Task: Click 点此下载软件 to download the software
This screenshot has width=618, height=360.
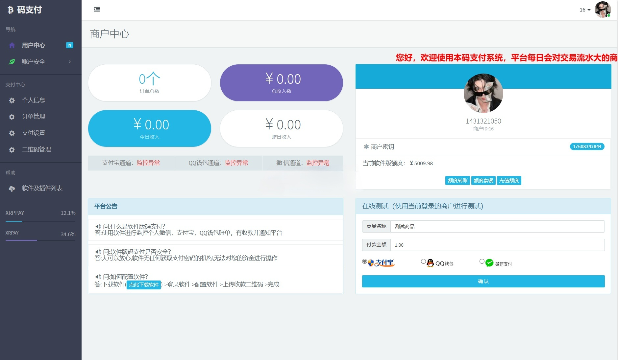Action: pyautogui.click(x=144, y=285)
